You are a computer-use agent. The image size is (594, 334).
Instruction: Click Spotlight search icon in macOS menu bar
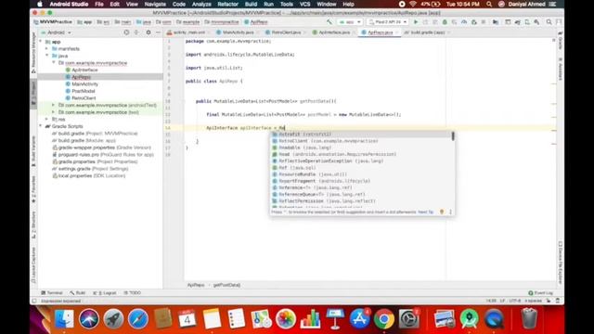489,4
